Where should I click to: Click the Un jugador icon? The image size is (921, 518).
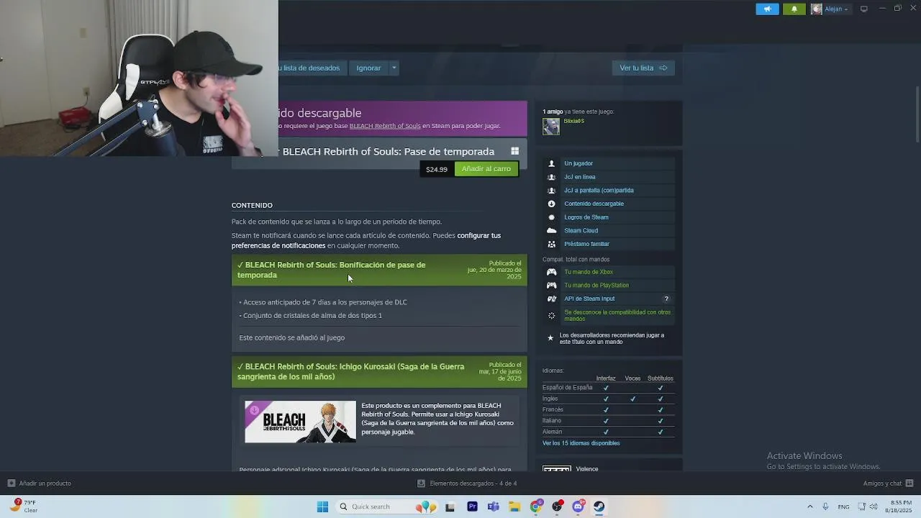551,163
